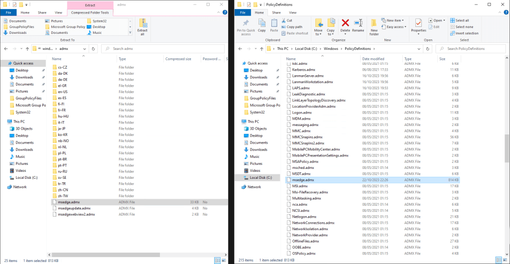Viewport: 510px width, 264px height.
Task: Click Invert selection in the ribbon
Action: pyautogui.click(x=464, y=33)
